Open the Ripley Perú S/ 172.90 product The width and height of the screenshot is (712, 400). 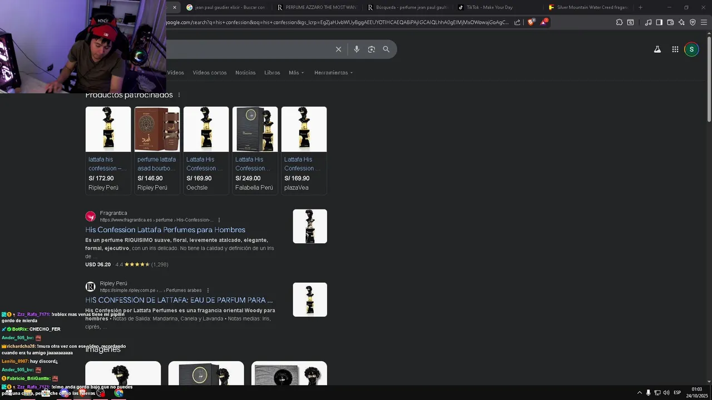pos(108,150)
